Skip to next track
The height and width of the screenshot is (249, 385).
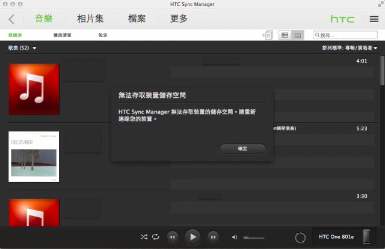pyautogui.click(x=213, y=237)
